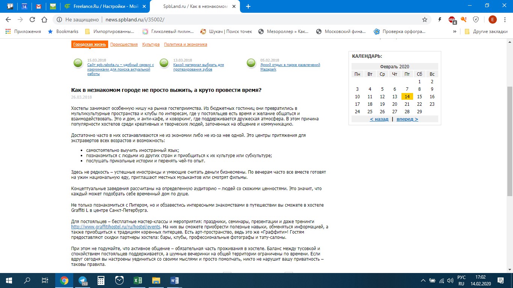513x288 pixels.
Task: Go to next month with 'вперед >'
Action: click(407, 119)
